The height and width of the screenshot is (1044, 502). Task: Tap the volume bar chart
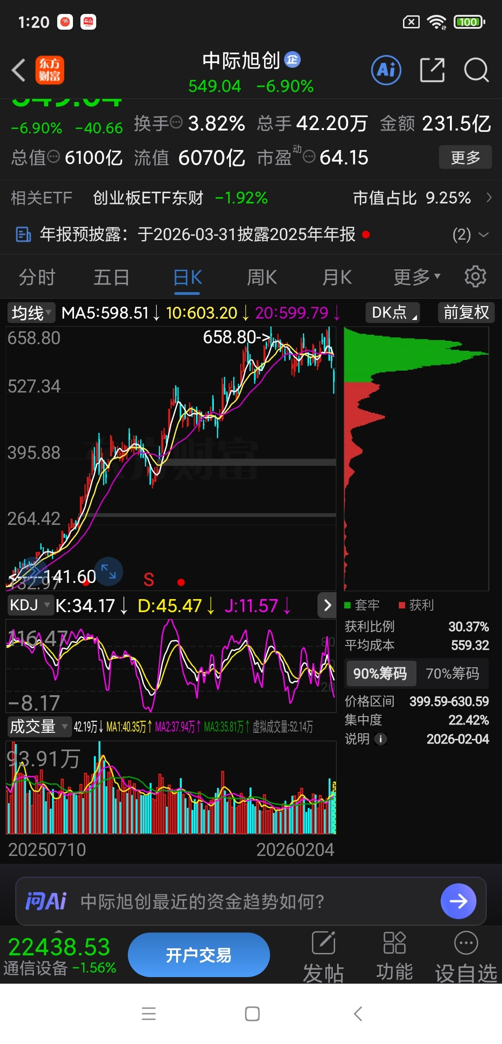(171, 788)
